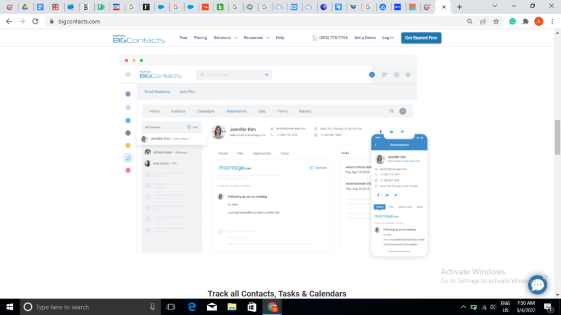Image resolution: width=561 pixels, height=315 pixels.
Task: Open the Mail app from the taskbar
Action: click(212, 307)
